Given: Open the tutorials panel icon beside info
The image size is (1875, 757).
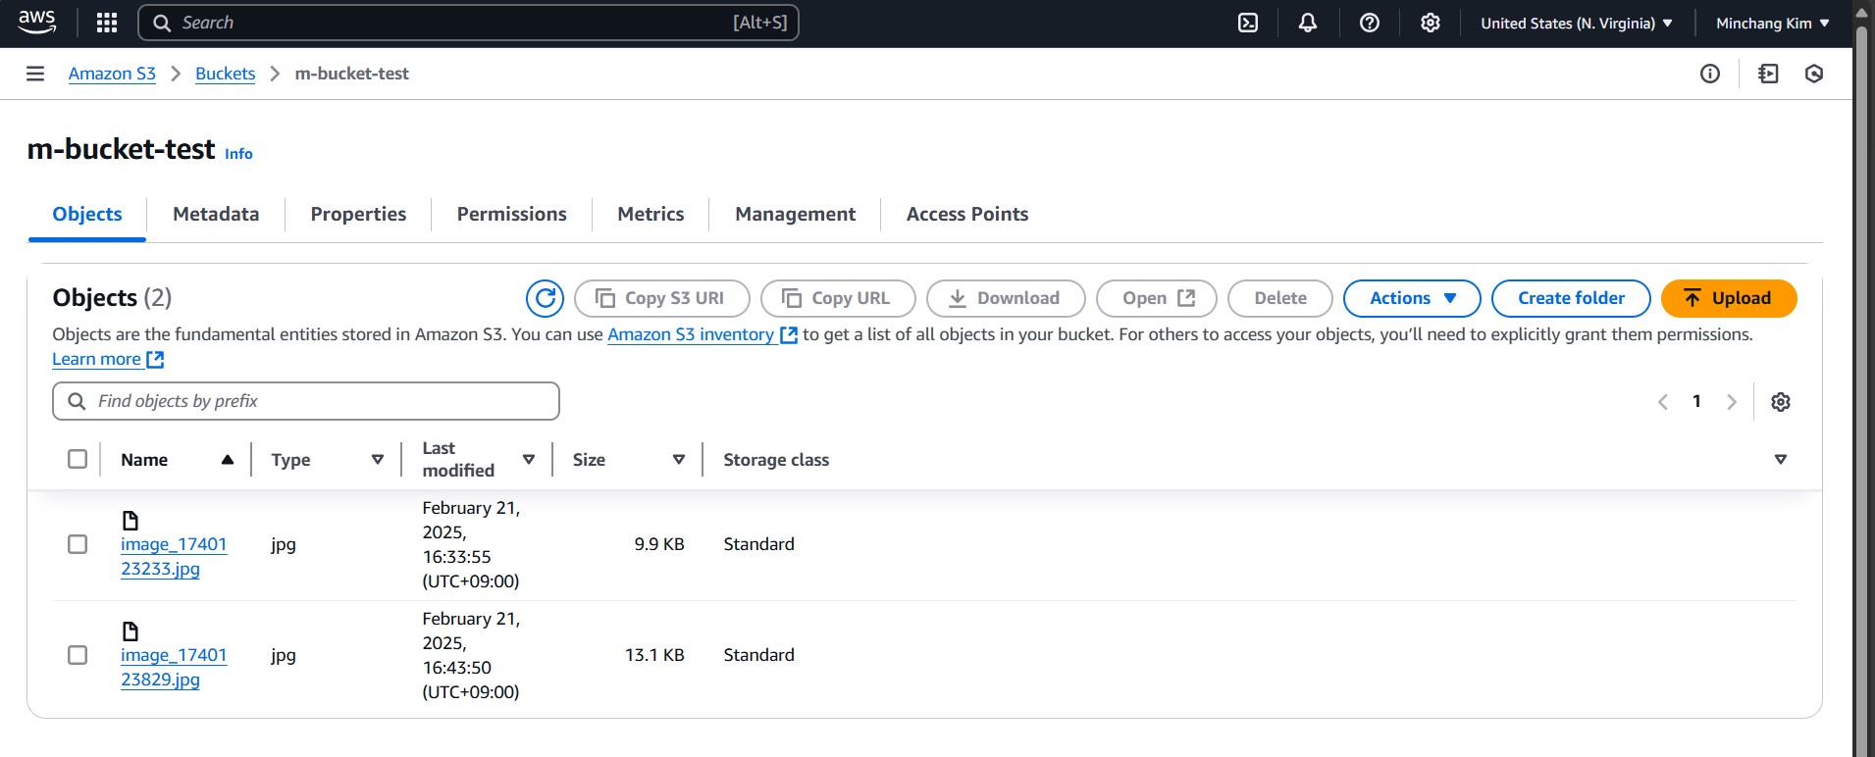Looking at the screenshot, I should [1768, 74].
